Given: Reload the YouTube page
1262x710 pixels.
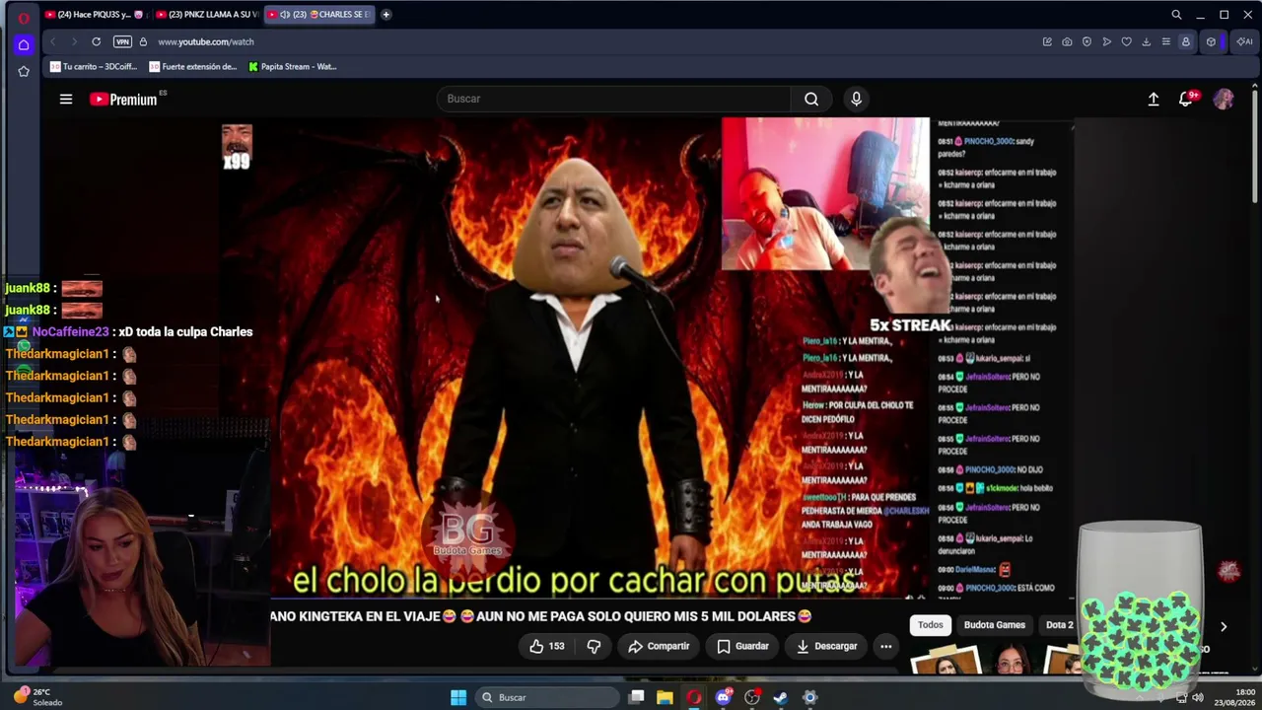Looking at the screenshot, I should coord(96,41).
